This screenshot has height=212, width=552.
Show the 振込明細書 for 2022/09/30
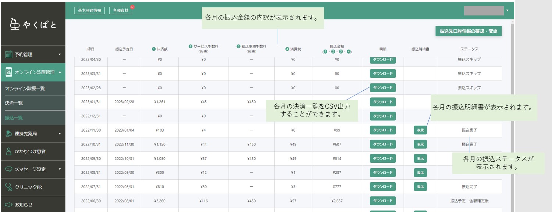(420, 158)
